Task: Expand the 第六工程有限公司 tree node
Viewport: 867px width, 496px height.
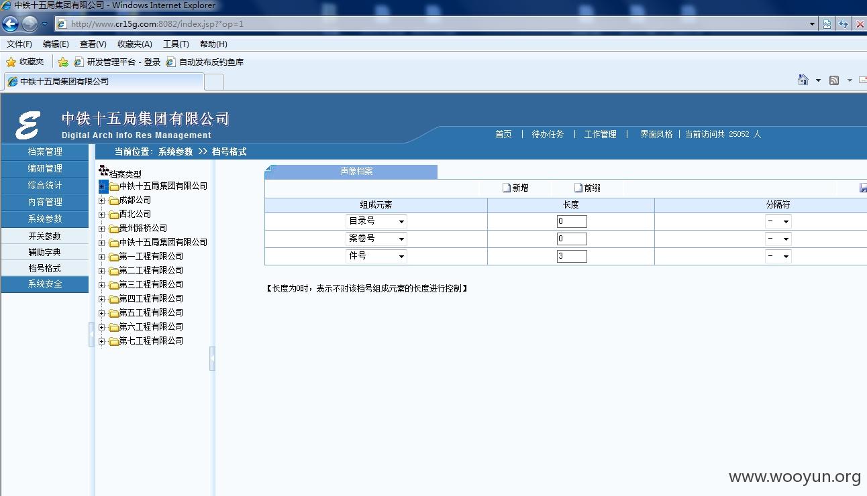Action: pyautogui.click(x=102, y=327)
